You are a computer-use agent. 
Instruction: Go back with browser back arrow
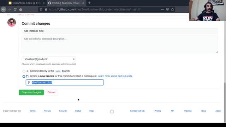4,10
